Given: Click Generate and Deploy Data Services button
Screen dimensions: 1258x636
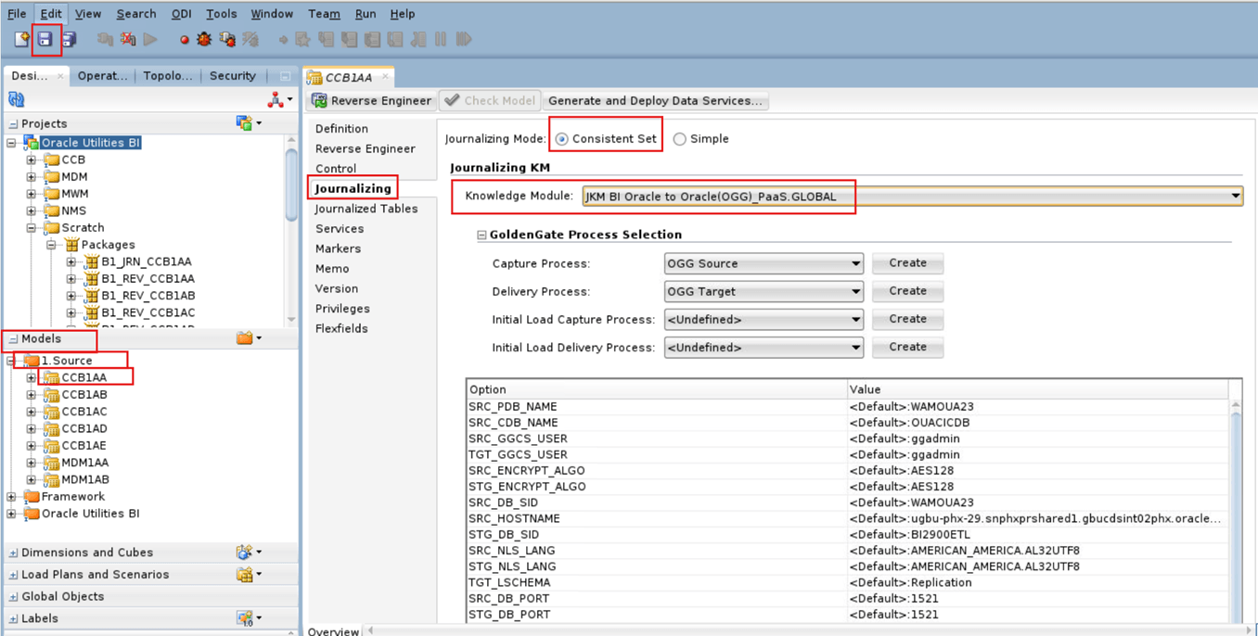Looking at the screenshot, I should pos(655,100).
